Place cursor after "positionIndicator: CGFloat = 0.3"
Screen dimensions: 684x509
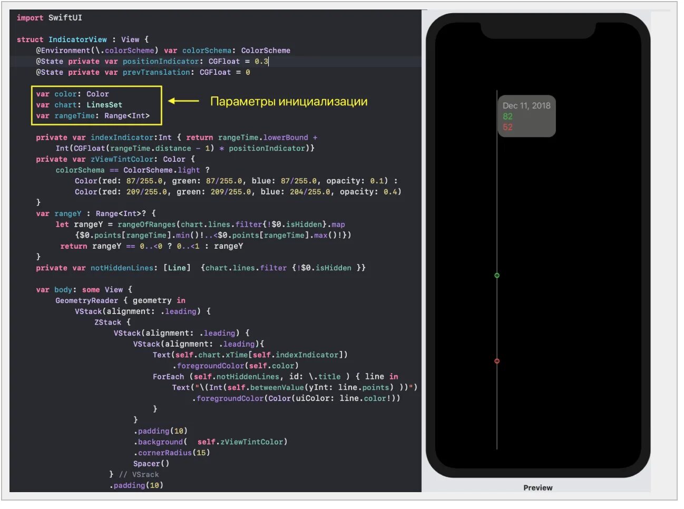click(269, 61)
